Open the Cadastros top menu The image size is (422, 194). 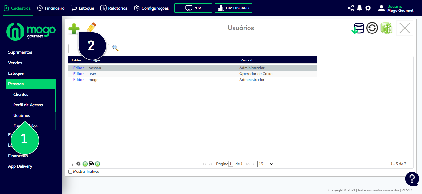17,8
